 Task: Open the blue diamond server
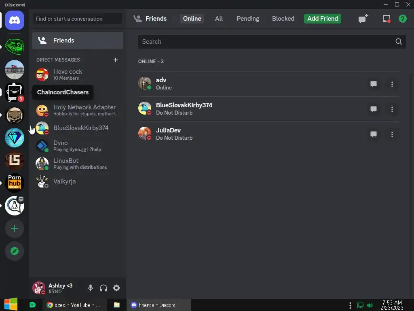(x=15, y=138)
